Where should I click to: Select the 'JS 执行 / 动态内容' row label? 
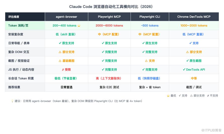click(x=21, y=70)
